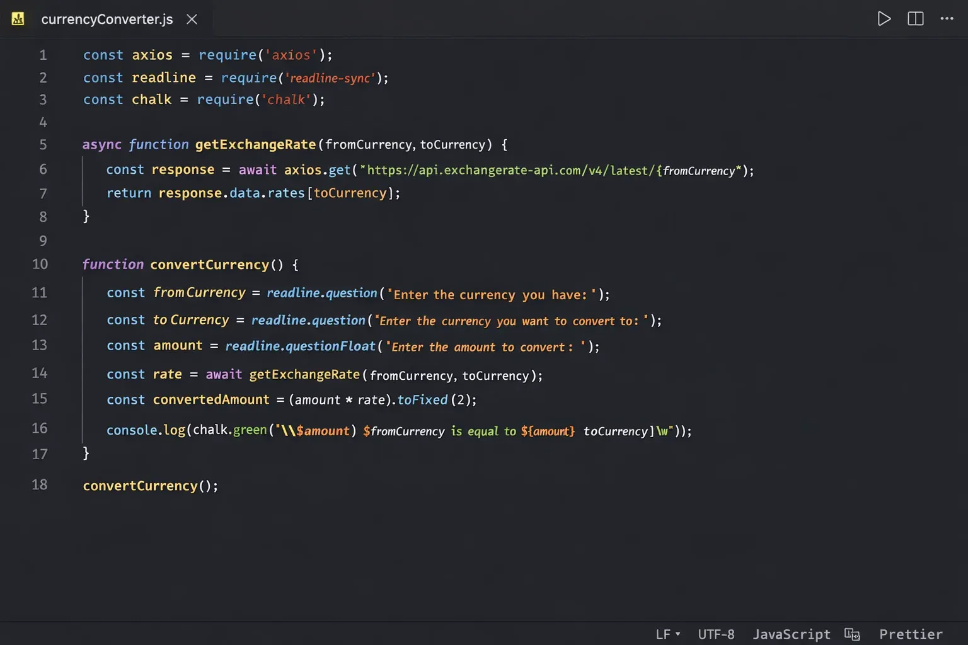The image size is (968, 645).
Task: Click the exchangerate-api URL string
Action: coord(510,170)
